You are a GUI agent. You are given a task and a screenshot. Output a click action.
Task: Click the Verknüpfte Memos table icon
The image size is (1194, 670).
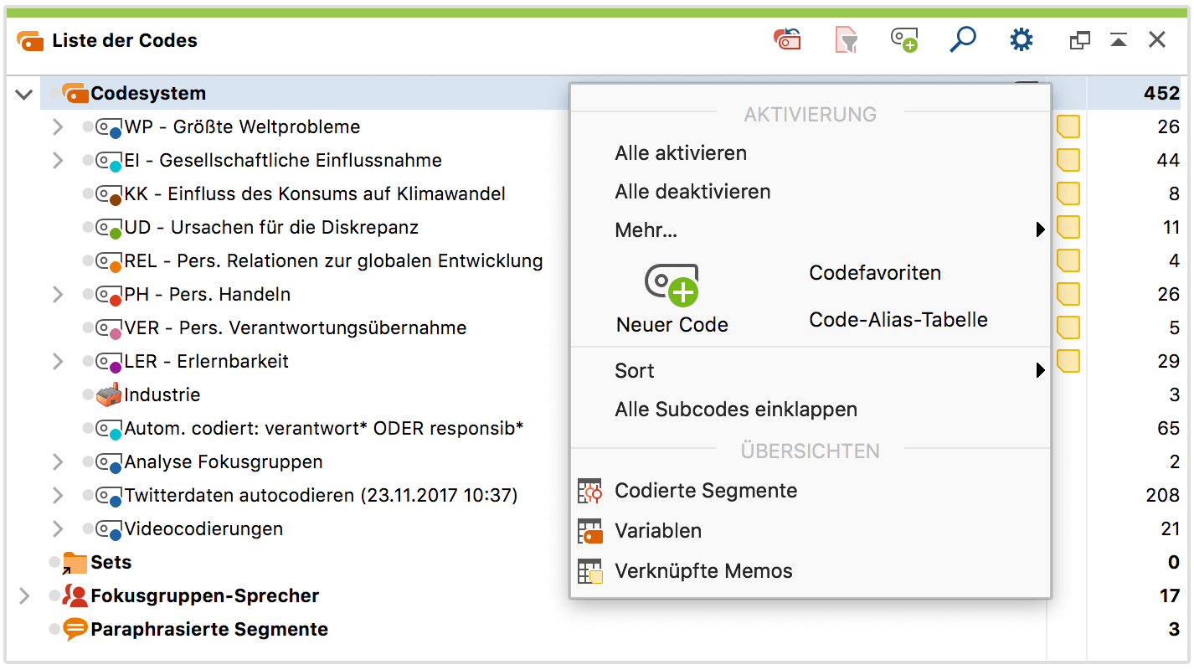(590, 571)
